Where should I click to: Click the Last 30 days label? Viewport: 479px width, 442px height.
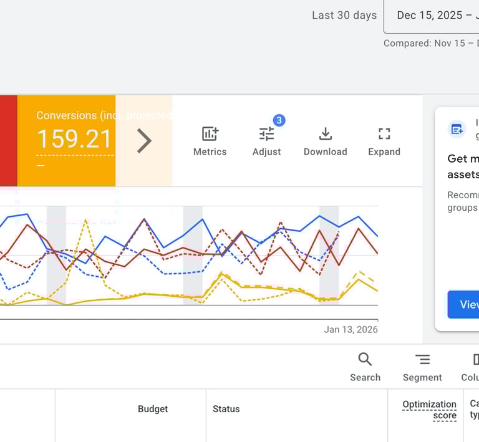point(344,16)
